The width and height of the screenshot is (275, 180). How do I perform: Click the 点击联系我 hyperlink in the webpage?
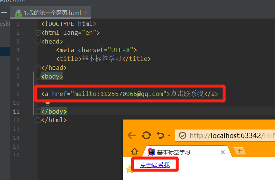tap(155, 165)
